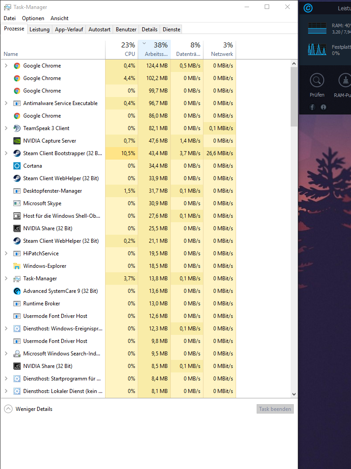Click the RAM usage graph in widget
Screen dimensions: 351x469
[x=317, y=28]
